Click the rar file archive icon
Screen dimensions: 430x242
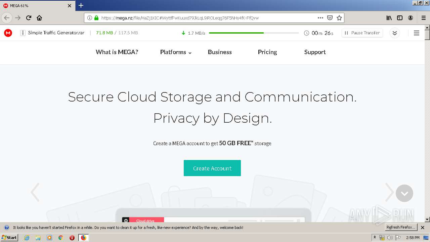23,33
